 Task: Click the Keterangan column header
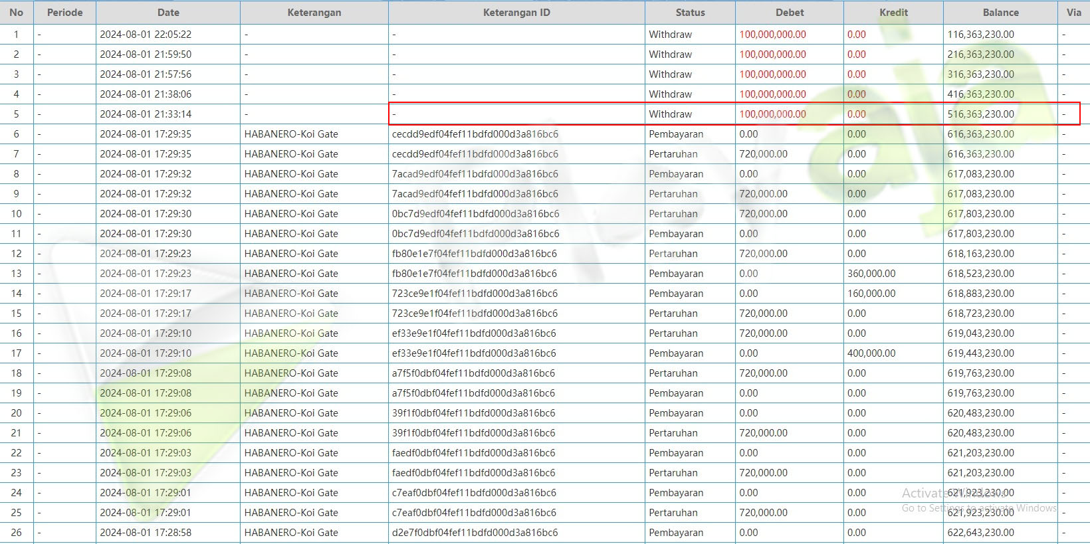(314, 13)
